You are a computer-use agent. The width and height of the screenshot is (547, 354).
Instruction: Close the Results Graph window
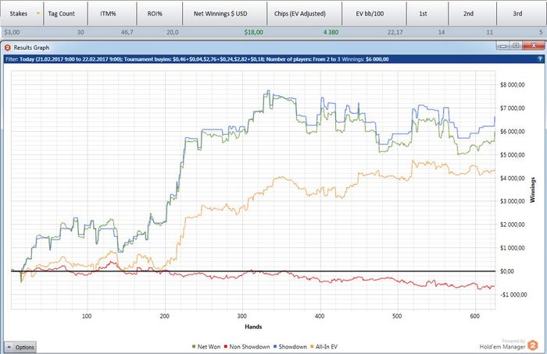[x=534, y=46]
